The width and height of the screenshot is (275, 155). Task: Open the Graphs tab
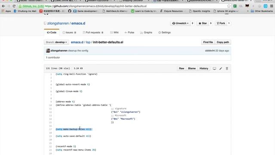click(x=146, y=33)
